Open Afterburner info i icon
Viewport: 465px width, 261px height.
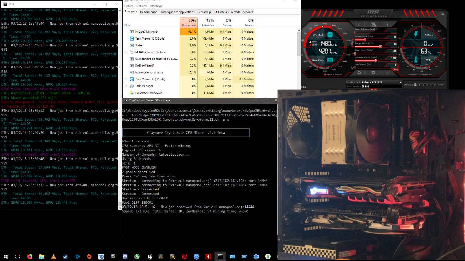tap(388, 25)
